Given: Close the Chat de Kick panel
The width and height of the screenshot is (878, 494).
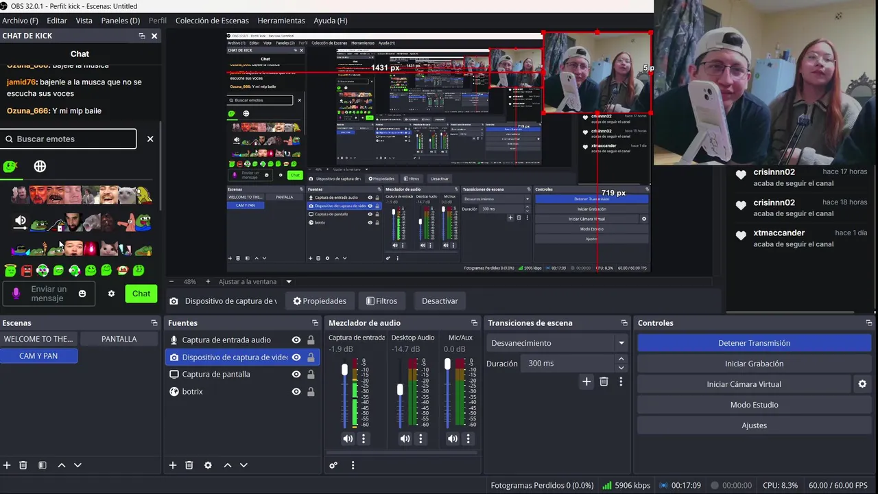Looking at the screenshot, I should tap(154, 36).
